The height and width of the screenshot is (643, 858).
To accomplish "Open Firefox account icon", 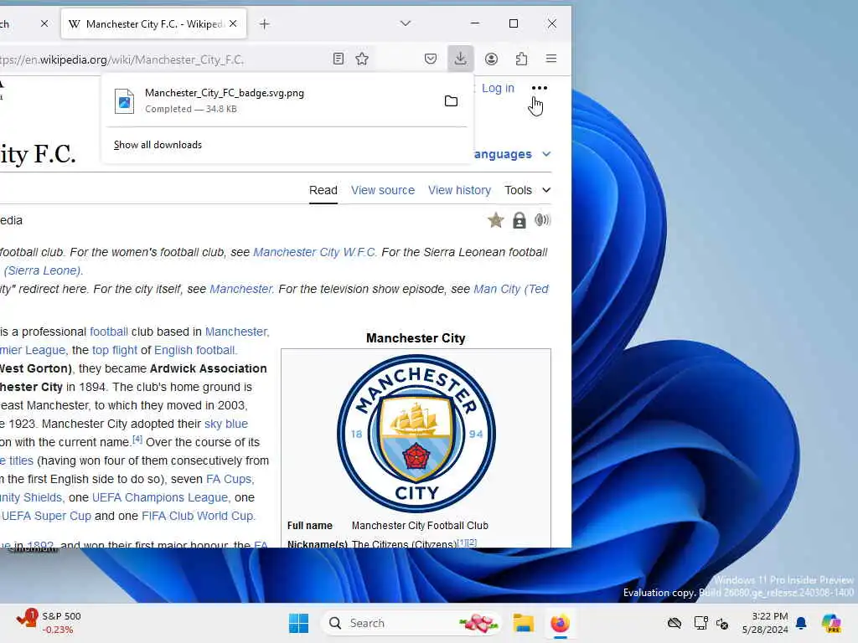I will point(491,59).
